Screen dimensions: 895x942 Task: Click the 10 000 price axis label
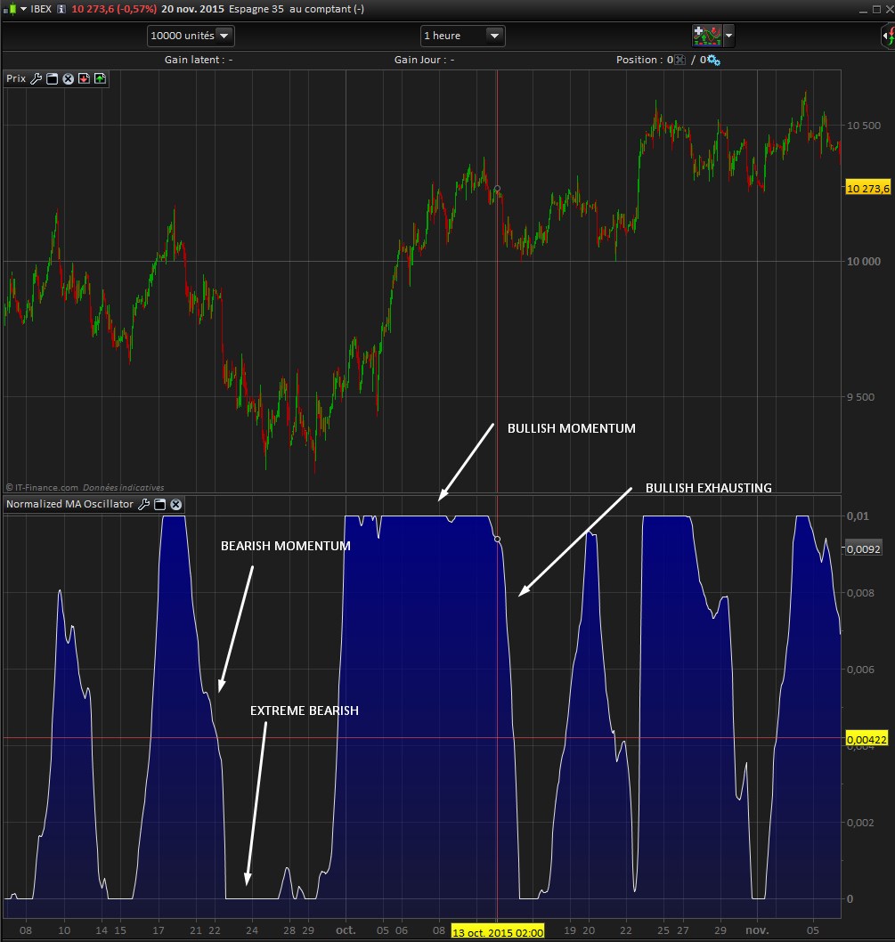(x=864, y=262)
